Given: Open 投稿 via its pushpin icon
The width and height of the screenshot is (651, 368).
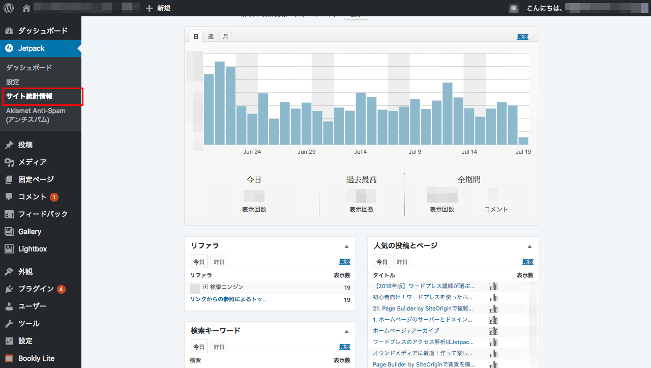Looking at the screenshot, I should [x=9, y=145].
